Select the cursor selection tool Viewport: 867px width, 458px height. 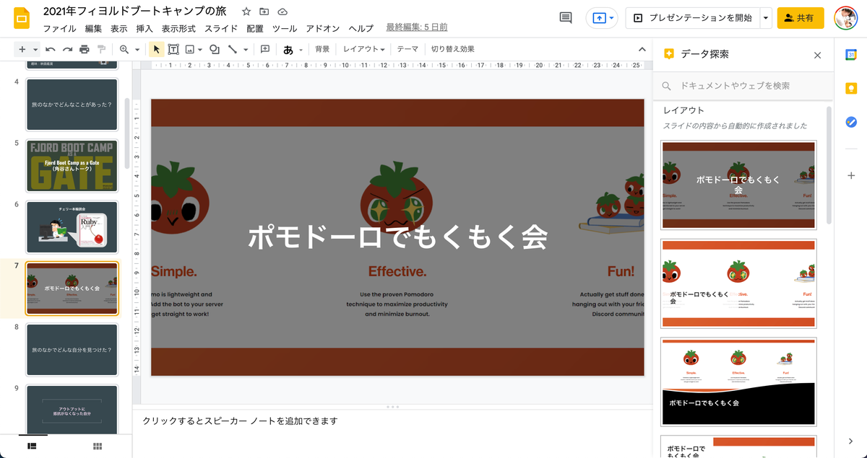click(x=156, y=49)
